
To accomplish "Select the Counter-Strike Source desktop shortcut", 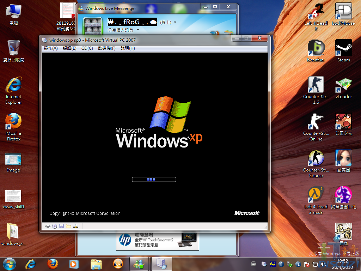I will point(316,164).
